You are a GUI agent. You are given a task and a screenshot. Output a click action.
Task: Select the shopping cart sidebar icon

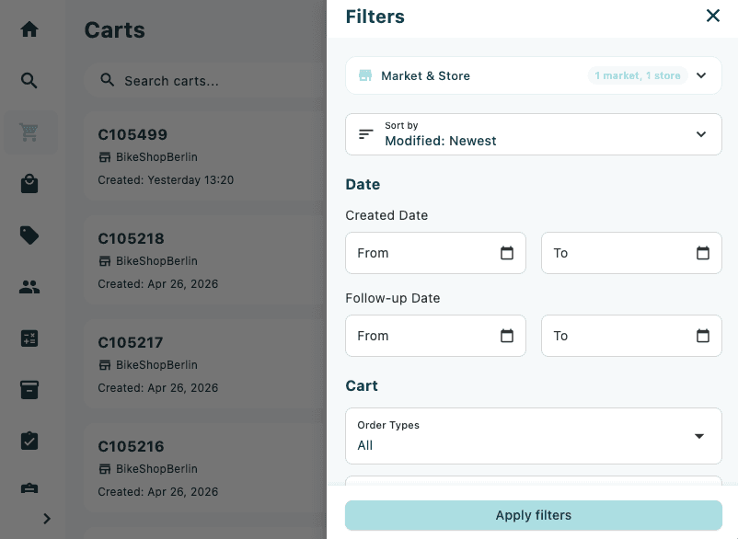(x=29, y=132)
